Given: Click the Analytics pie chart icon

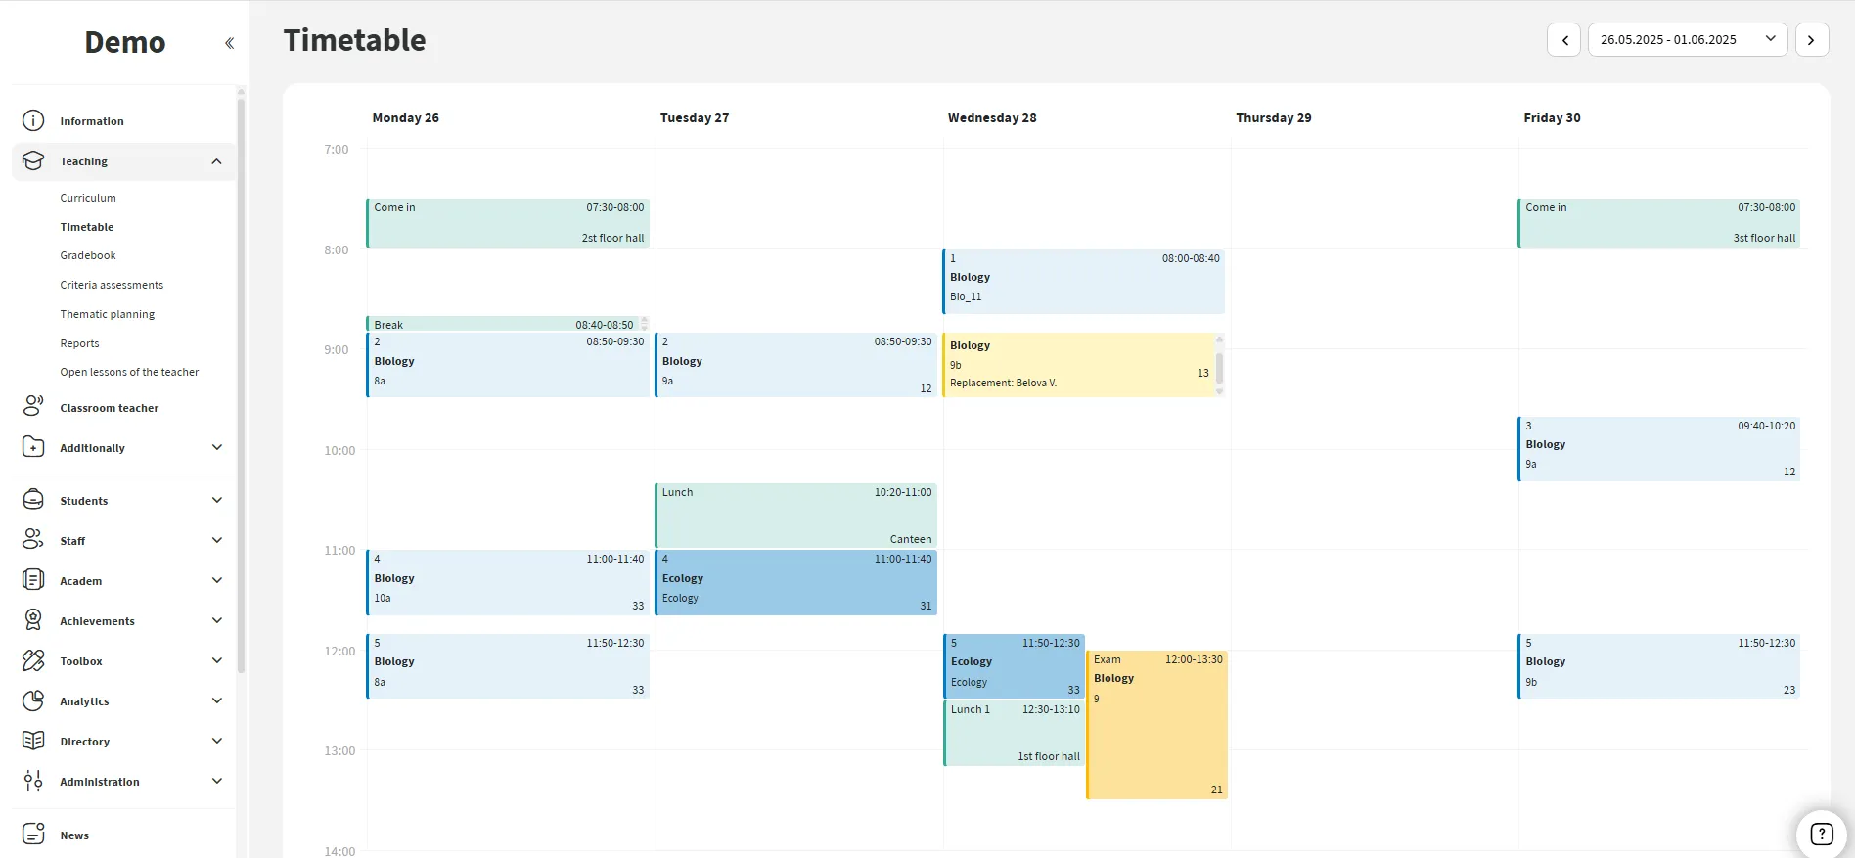Looking at the screenshot, I should 33,700.
